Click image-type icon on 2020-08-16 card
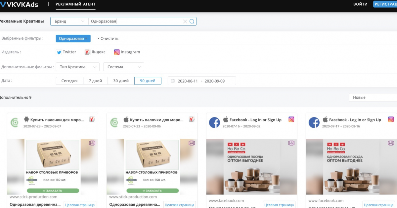 point(391,143)
